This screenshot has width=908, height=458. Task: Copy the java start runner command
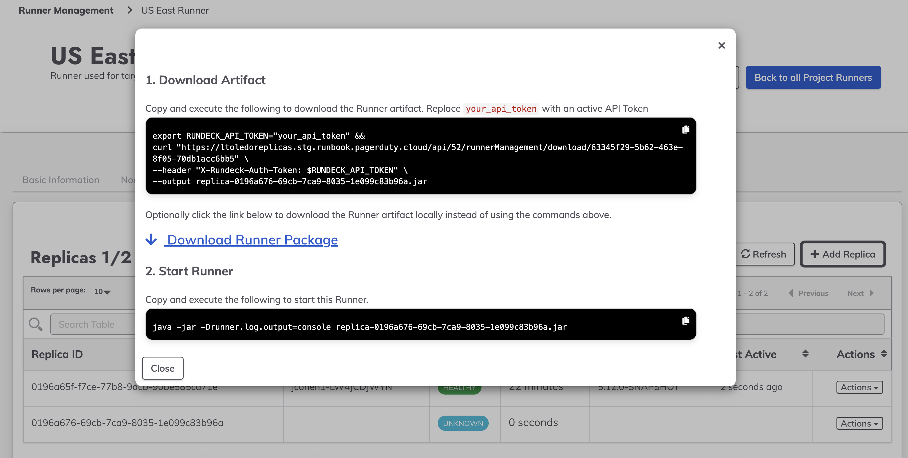tap(686, 321)
